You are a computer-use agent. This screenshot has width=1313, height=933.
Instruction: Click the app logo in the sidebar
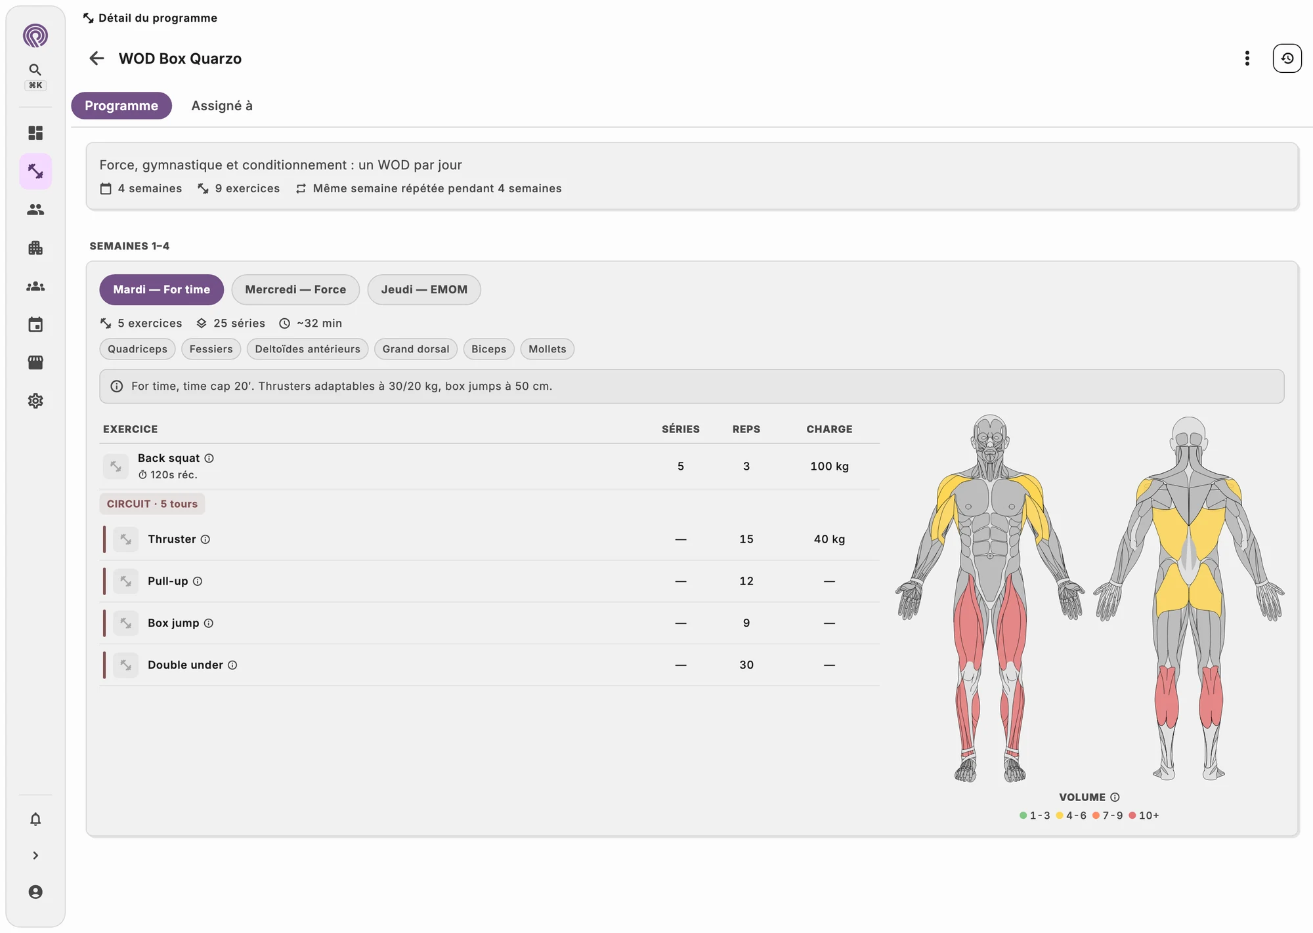click(35, 35)
